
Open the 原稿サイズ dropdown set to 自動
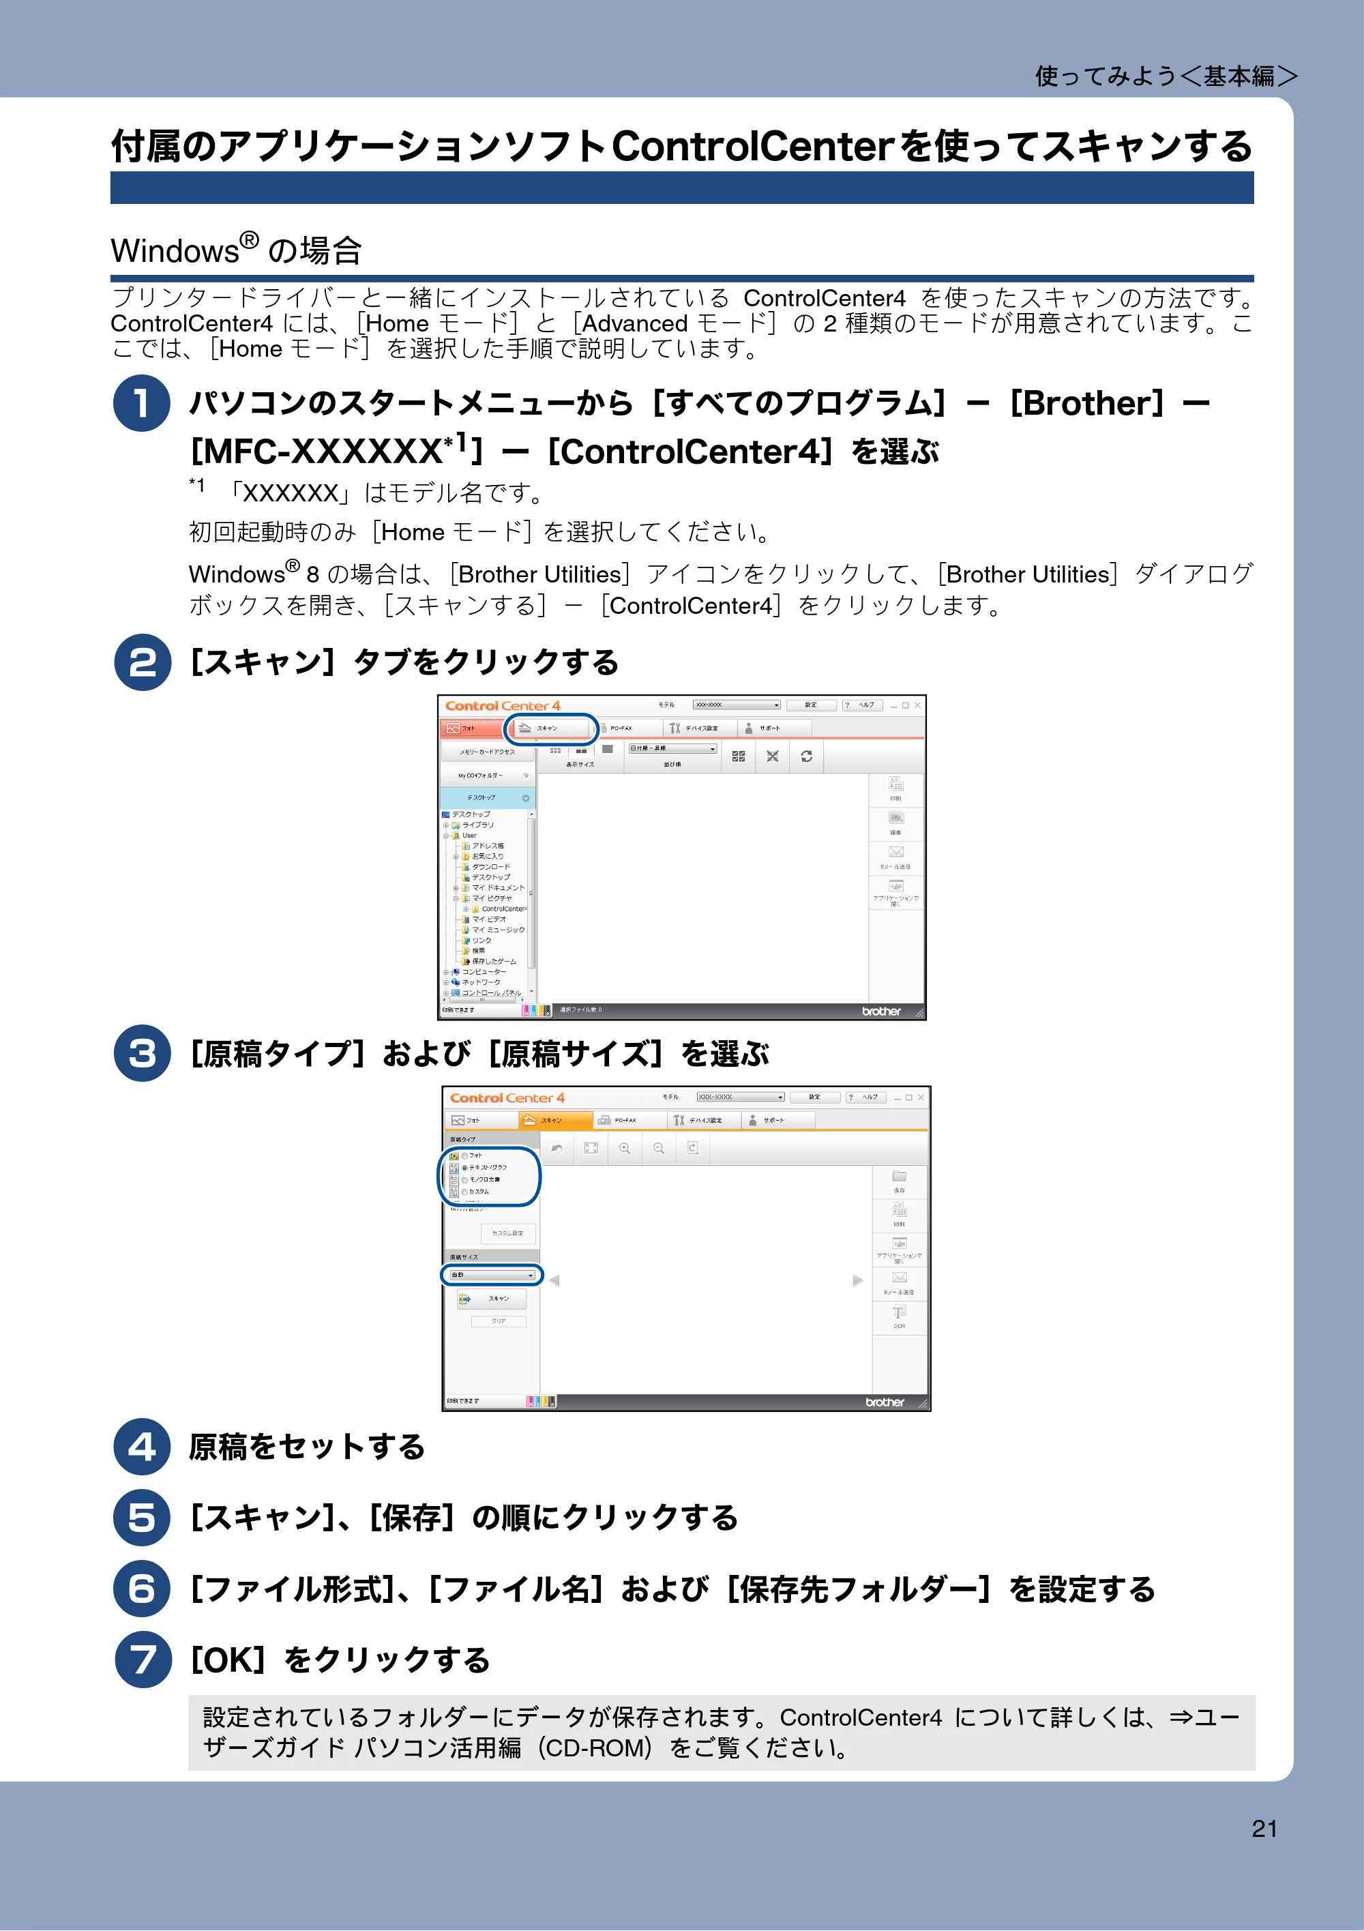coord(492,1275)
